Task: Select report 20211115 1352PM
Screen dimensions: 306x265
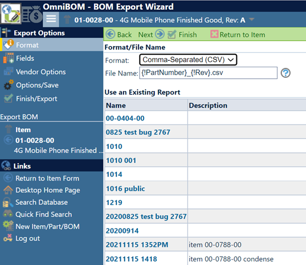Action: click(x=137, y=245)
